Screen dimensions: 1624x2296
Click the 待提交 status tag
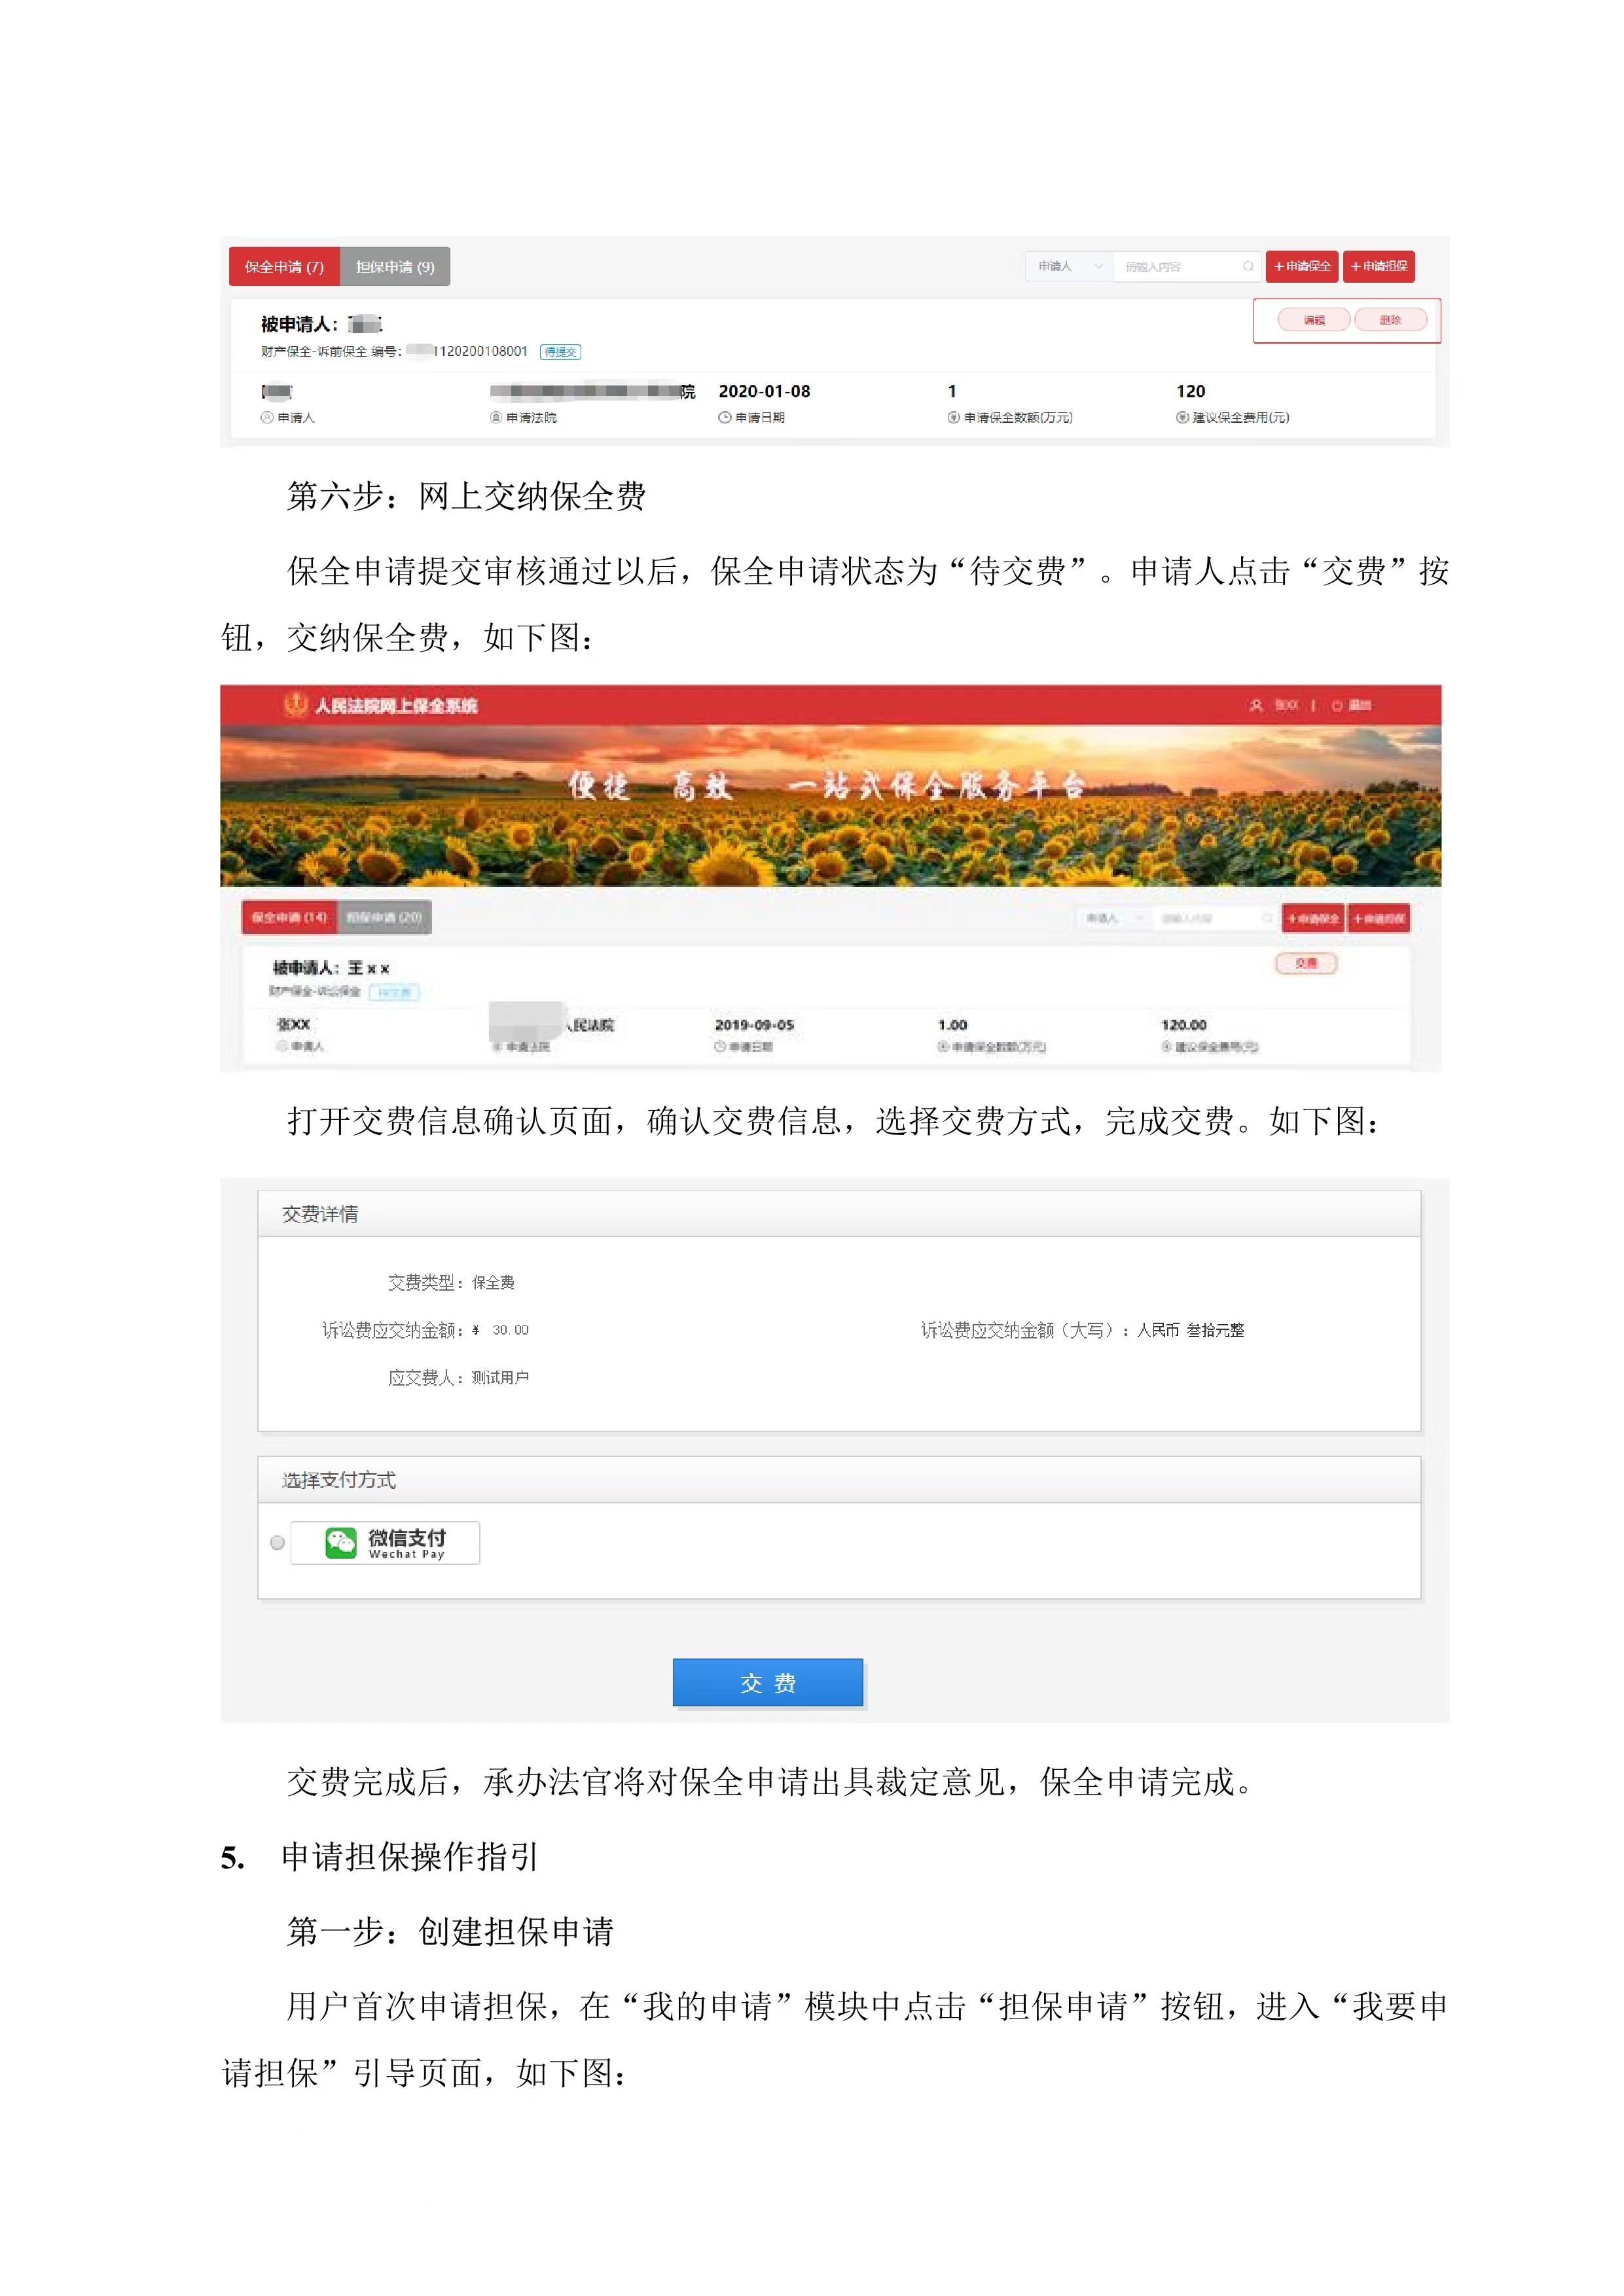(x=560, y=352)
